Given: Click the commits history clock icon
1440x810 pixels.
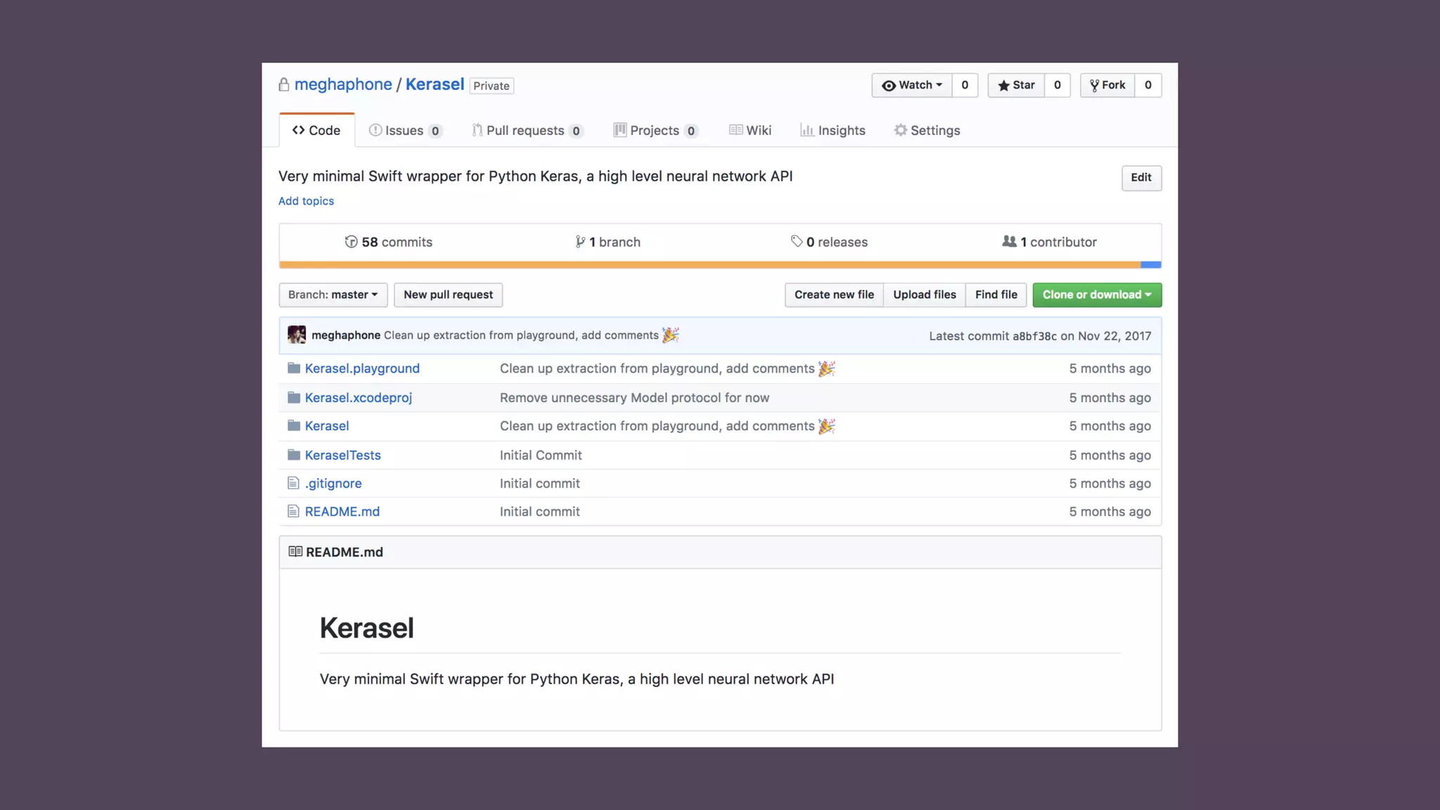Looking at the screenshot, I should (351, 242).
